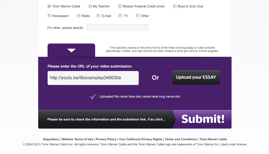Select the Newspaper checkbox
The image size is (269, 154).
coord(49,16)
